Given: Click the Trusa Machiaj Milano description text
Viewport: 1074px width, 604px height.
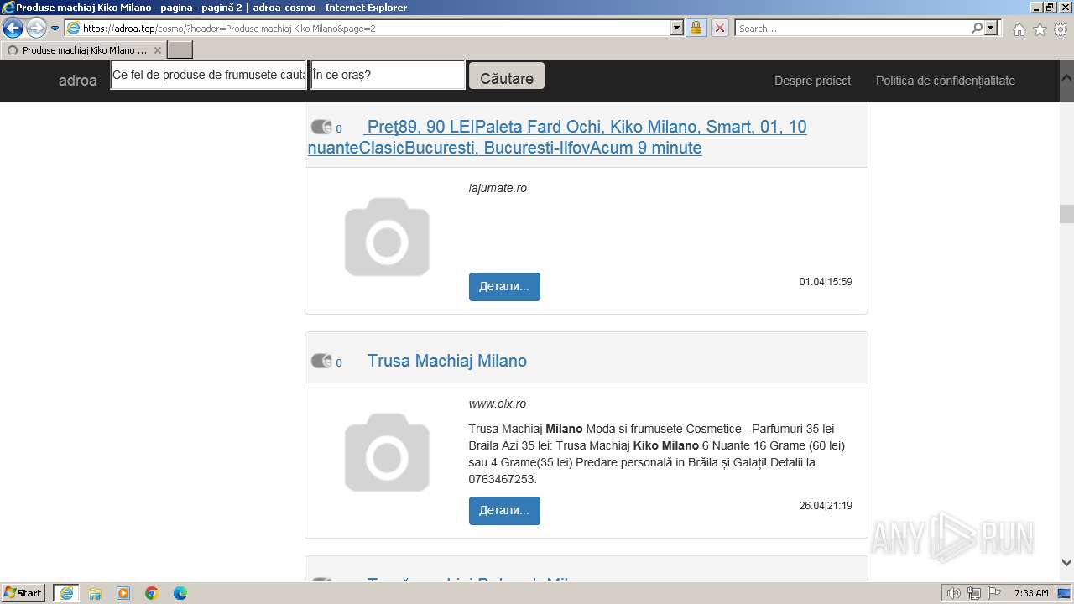Looking at the screenshot, I should (x=657, y=454).
